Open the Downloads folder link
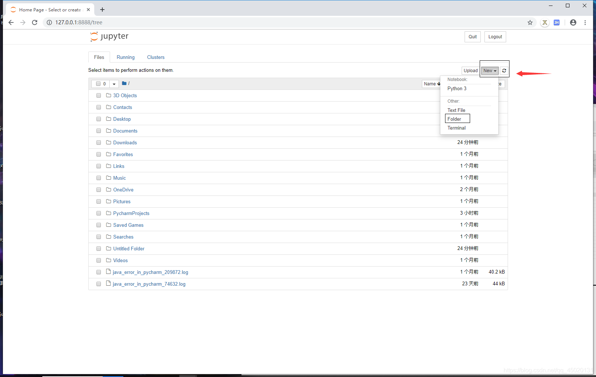Screen dimensions: 596x377 125,142
